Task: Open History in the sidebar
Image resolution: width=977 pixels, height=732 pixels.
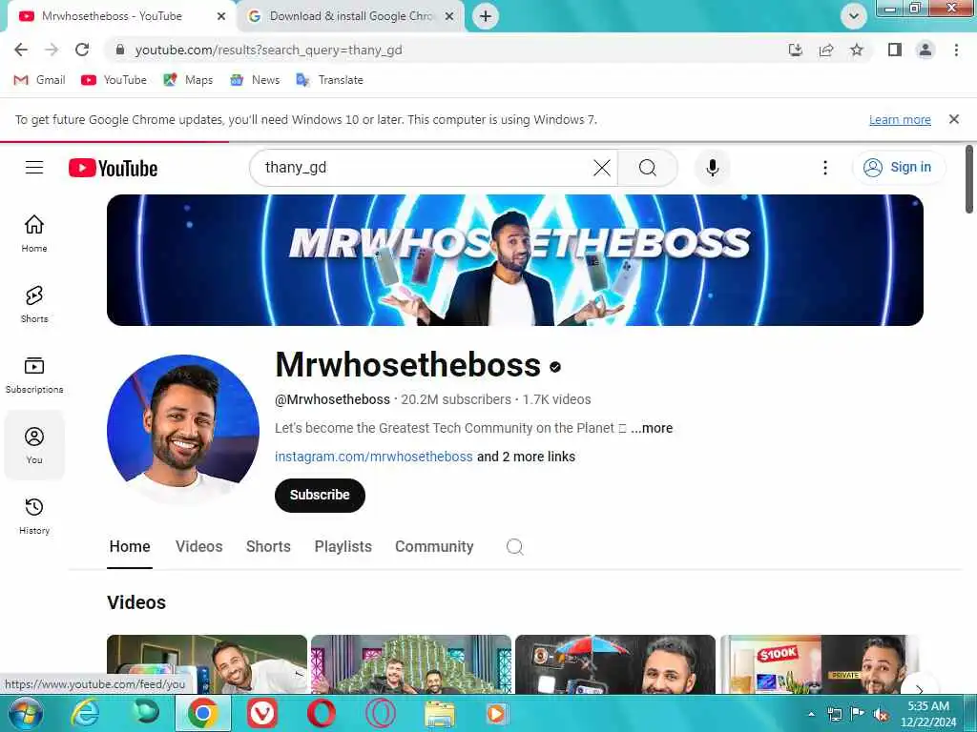Action: [34, 516]
